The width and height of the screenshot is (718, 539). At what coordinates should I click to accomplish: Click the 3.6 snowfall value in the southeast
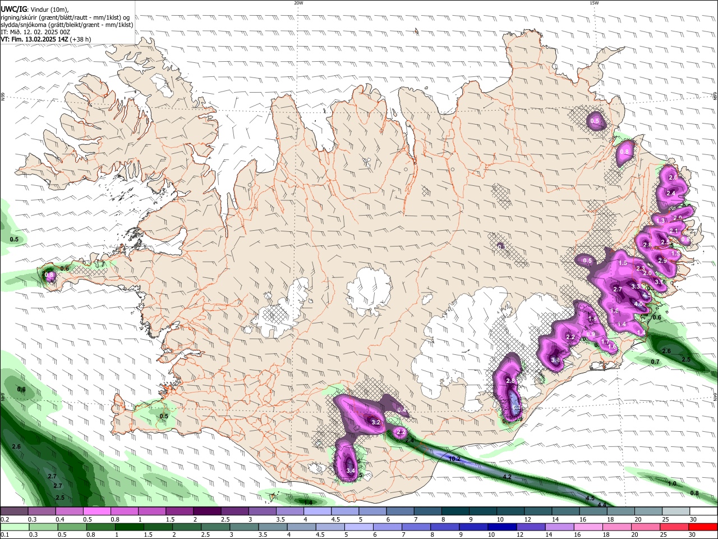coord(555,360)
